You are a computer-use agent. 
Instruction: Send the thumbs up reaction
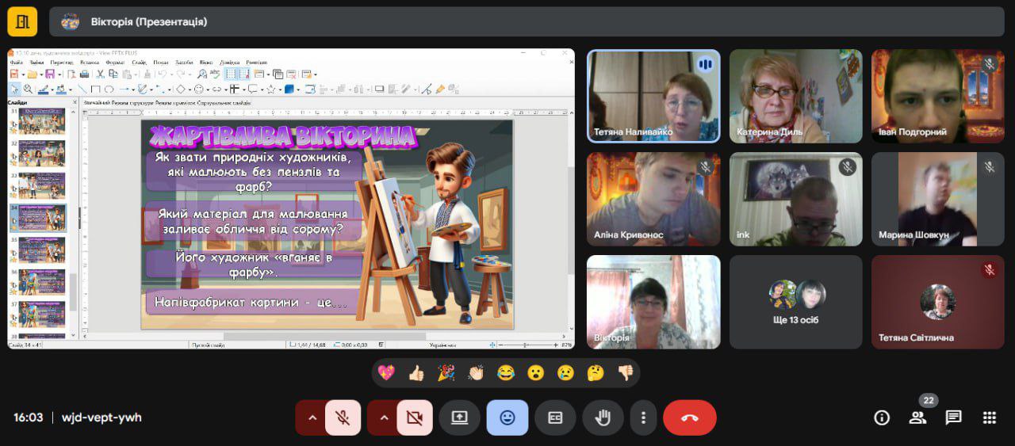(416, 373)
